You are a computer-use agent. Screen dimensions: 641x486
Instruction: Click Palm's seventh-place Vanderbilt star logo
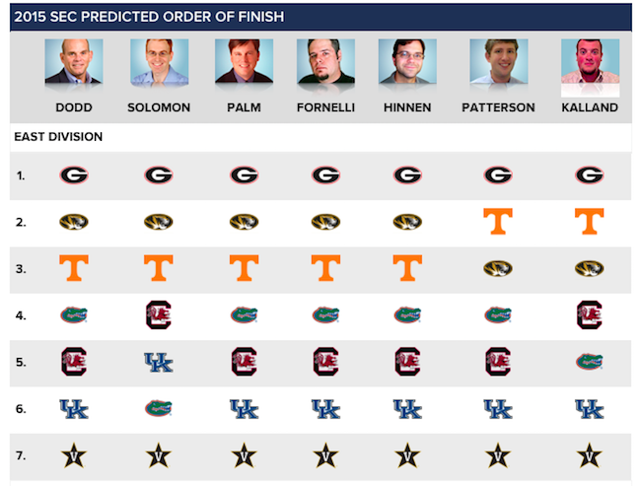point(244,455)
